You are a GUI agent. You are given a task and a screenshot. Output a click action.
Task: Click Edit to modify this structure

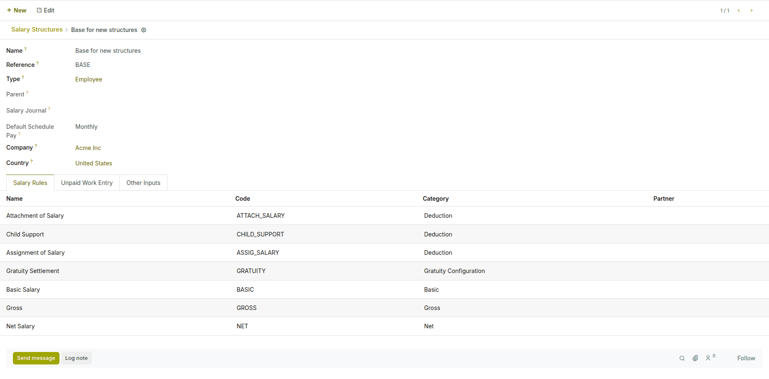(x=45, y=10)
